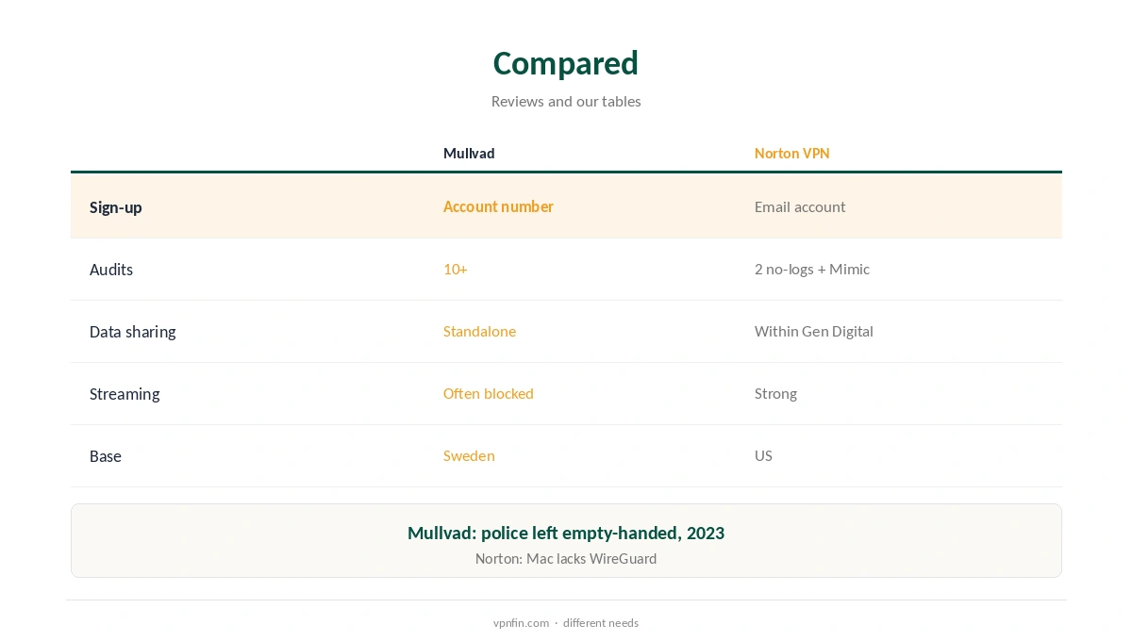The height and width of the screenshot is (641, 1132).
Task: Click the 'Account number' cell
Action: [x=498, y=206]
